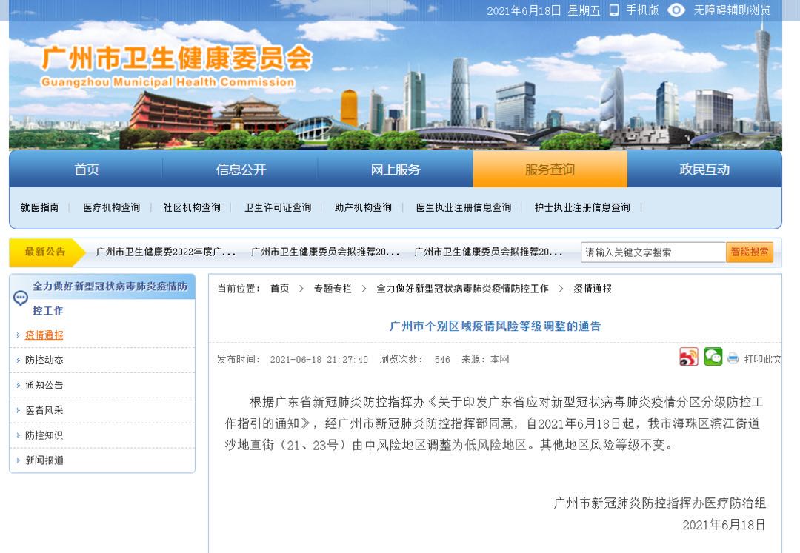This screenshot has width=800, height=553.
Task: Select 医者风采 in sidebar
Action: [x=44, y=411]
